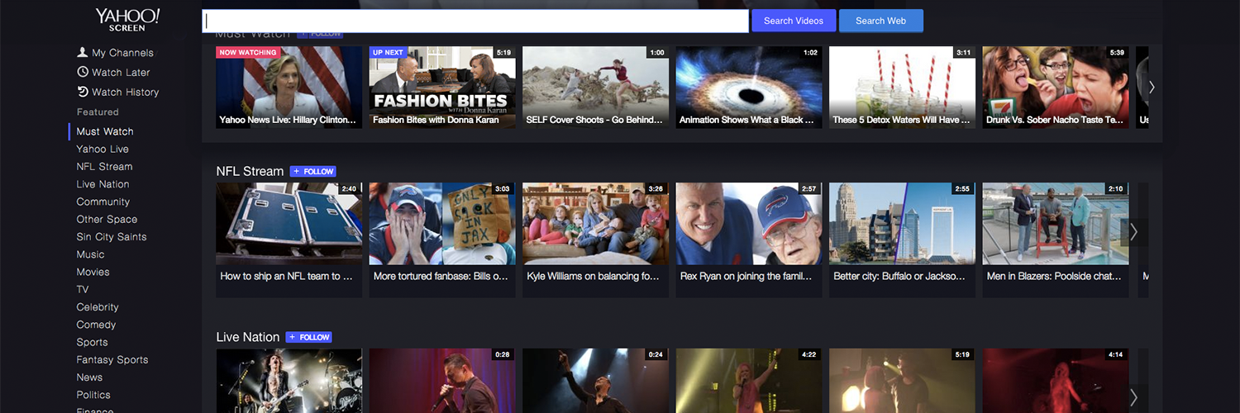The image size is (1240, 413).
Task: Click Search Videos button
Action: pos(794,21)
